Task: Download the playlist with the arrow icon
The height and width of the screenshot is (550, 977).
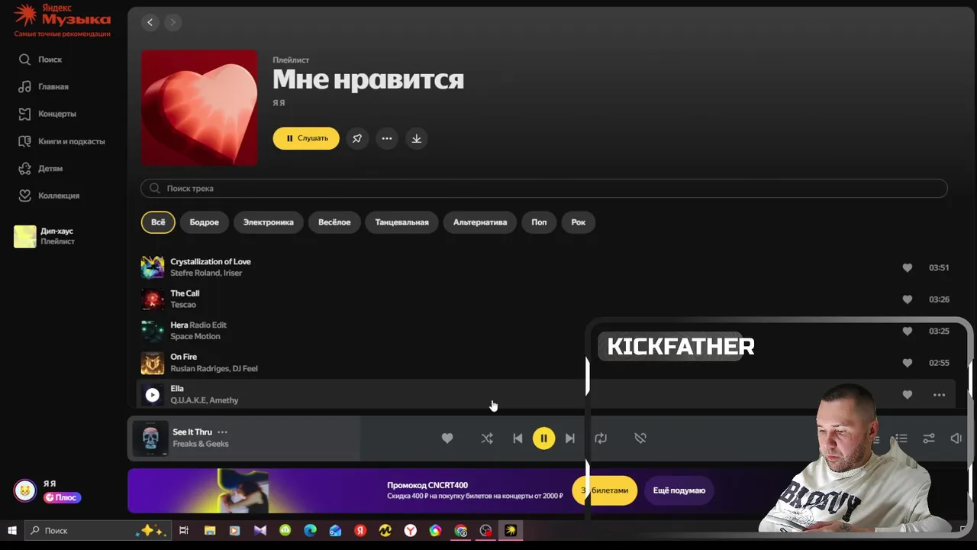Action: [417, 138]
